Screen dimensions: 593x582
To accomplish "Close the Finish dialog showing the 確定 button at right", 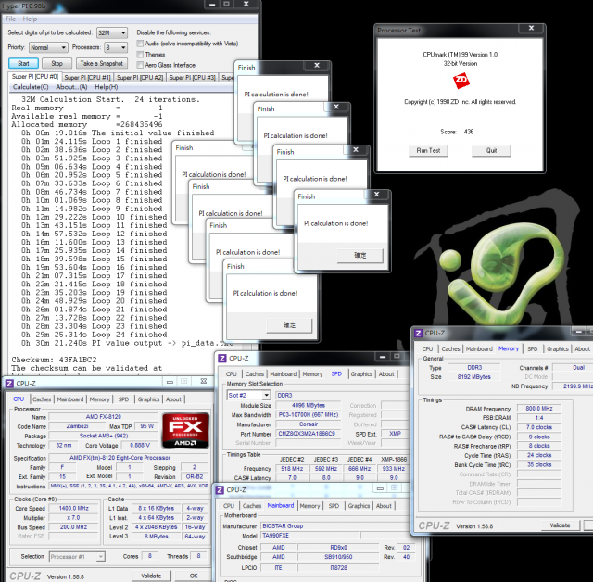I will click(x=376, y=194).
